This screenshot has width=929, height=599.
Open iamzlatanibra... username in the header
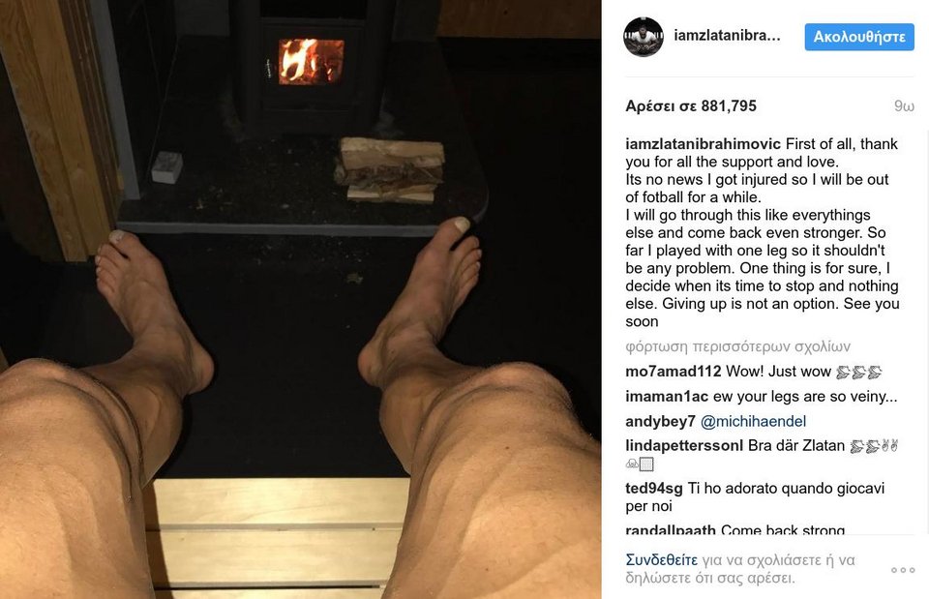[x=727, y=36]
